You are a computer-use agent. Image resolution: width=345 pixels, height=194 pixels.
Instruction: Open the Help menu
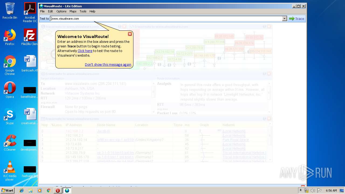pos(92,11)
